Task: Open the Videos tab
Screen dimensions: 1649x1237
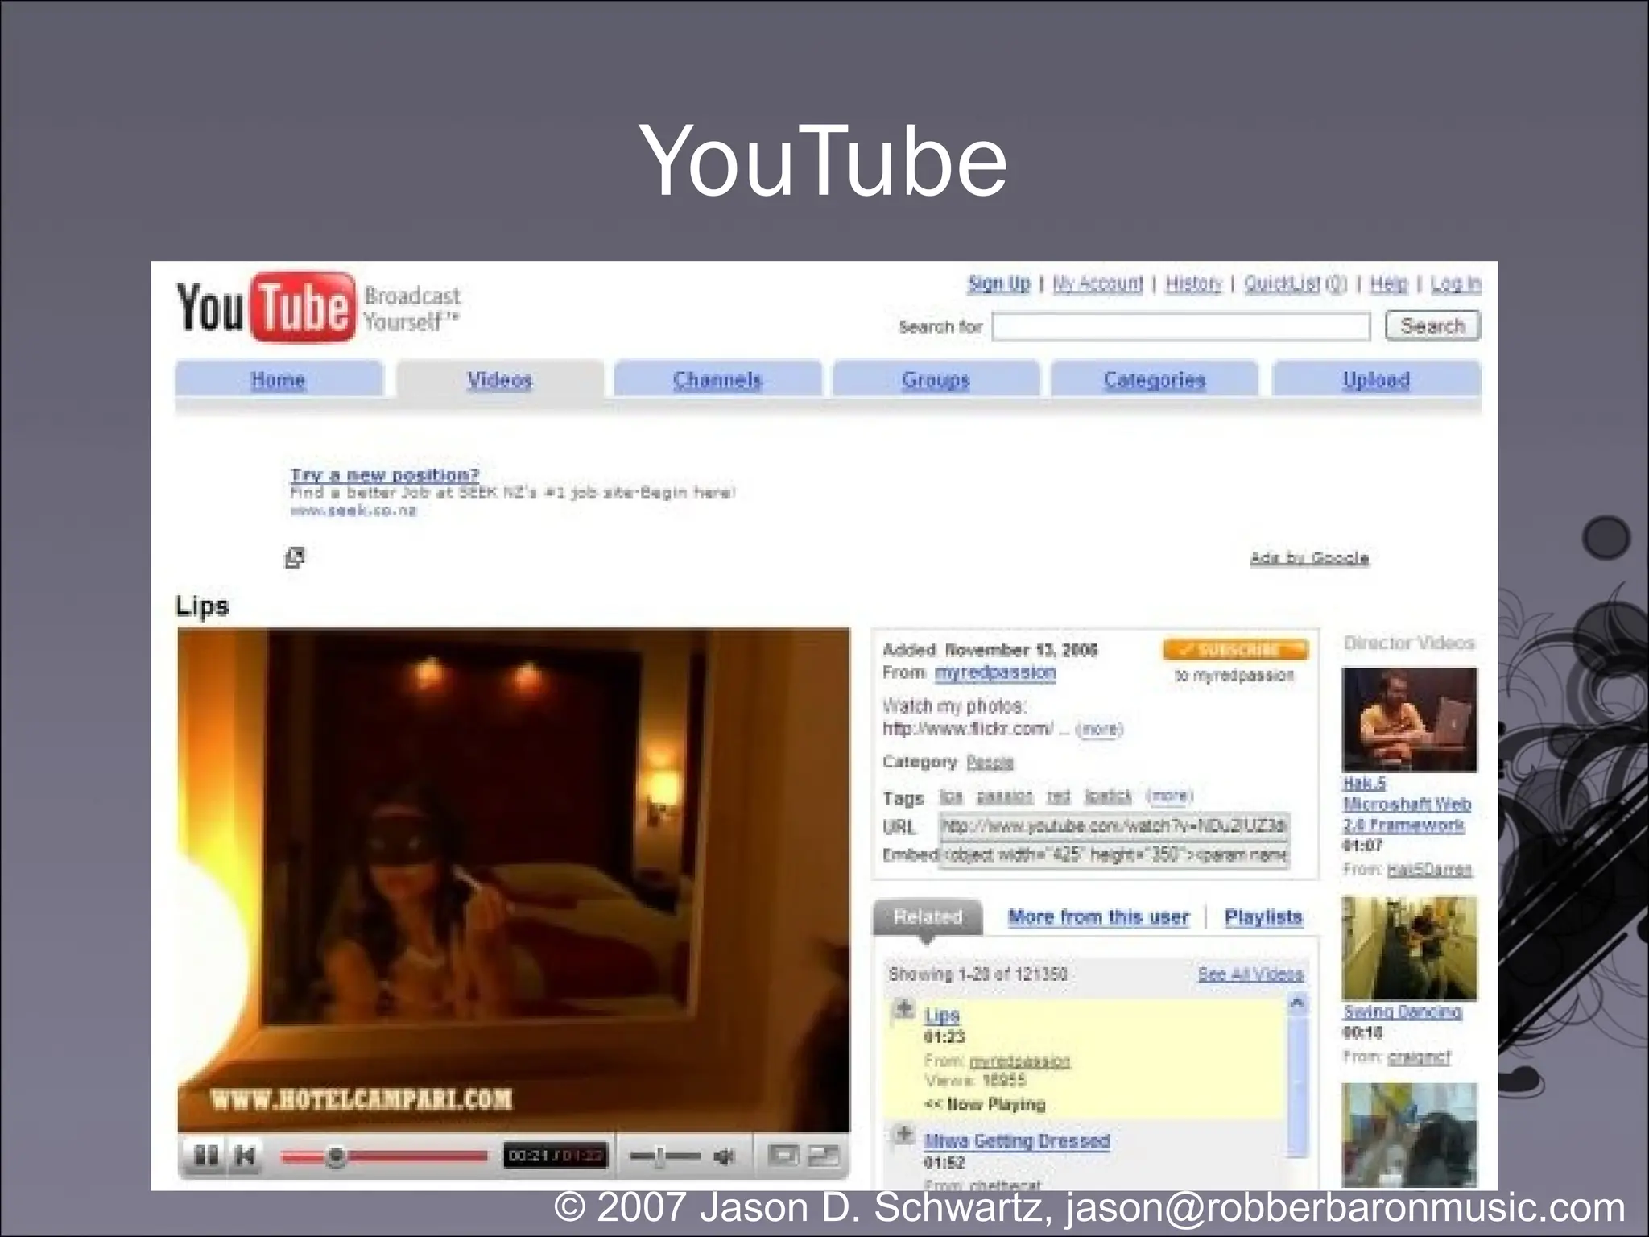Action: (500, 379)
